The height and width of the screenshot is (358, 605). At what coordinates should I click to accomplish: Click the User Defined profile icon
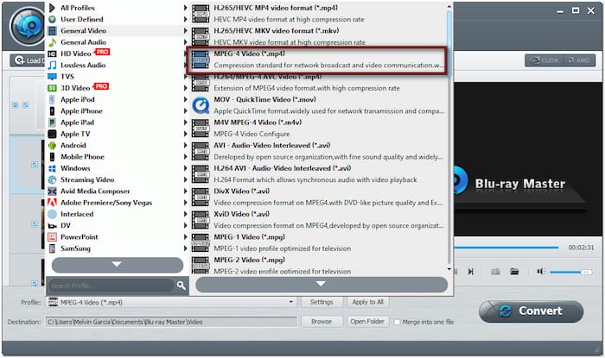(x=53, y=19)
